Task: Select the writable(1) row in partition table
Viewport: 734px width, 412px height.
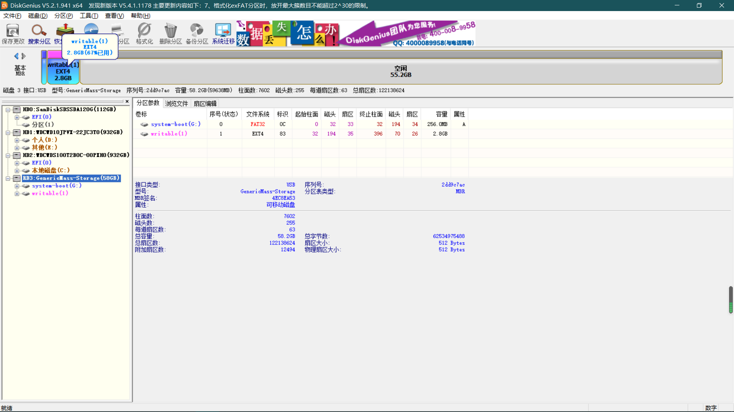Action: coord(300,134)
